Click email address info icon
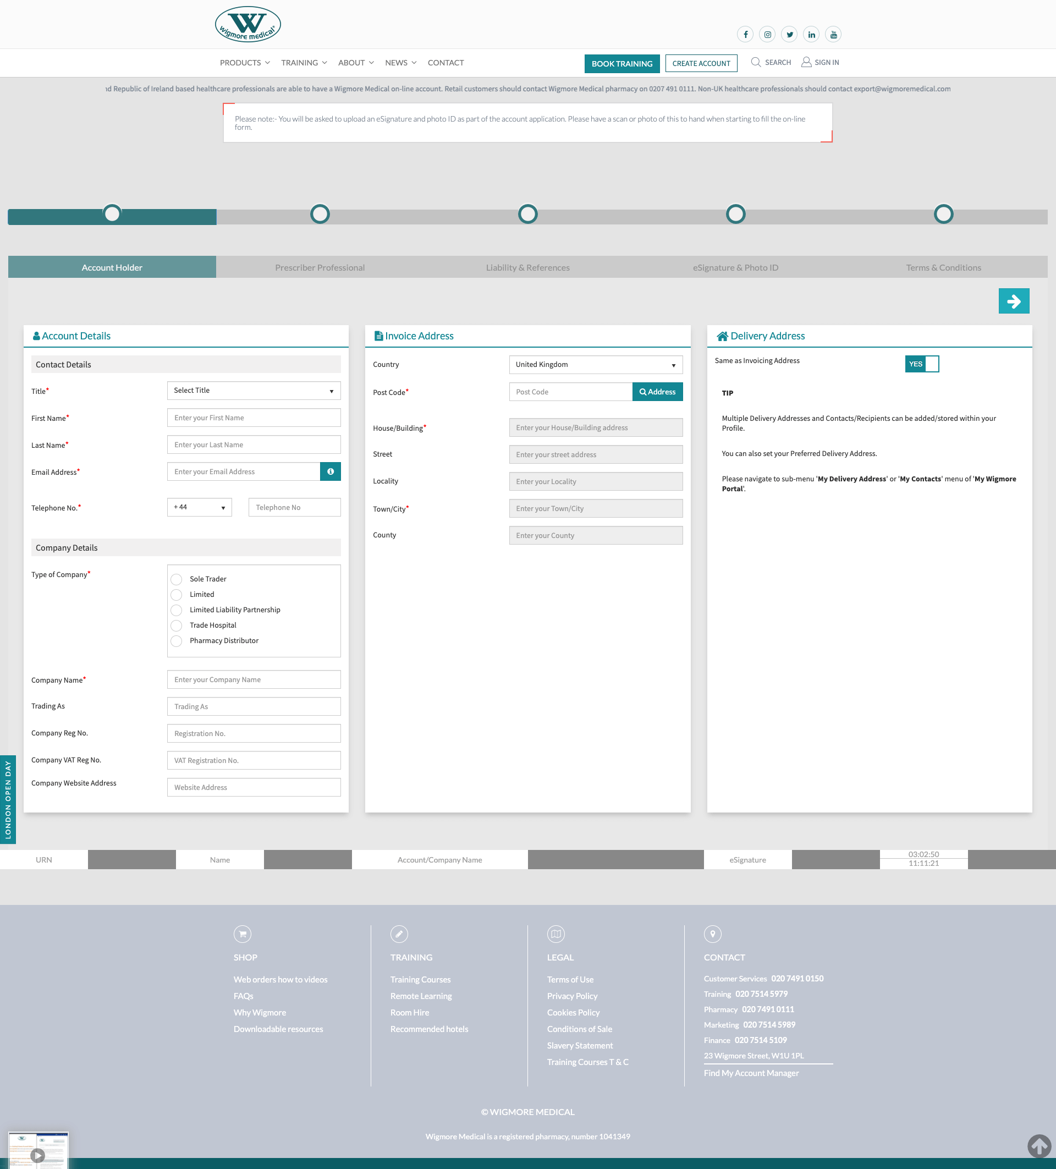 [x=331, y=471]
